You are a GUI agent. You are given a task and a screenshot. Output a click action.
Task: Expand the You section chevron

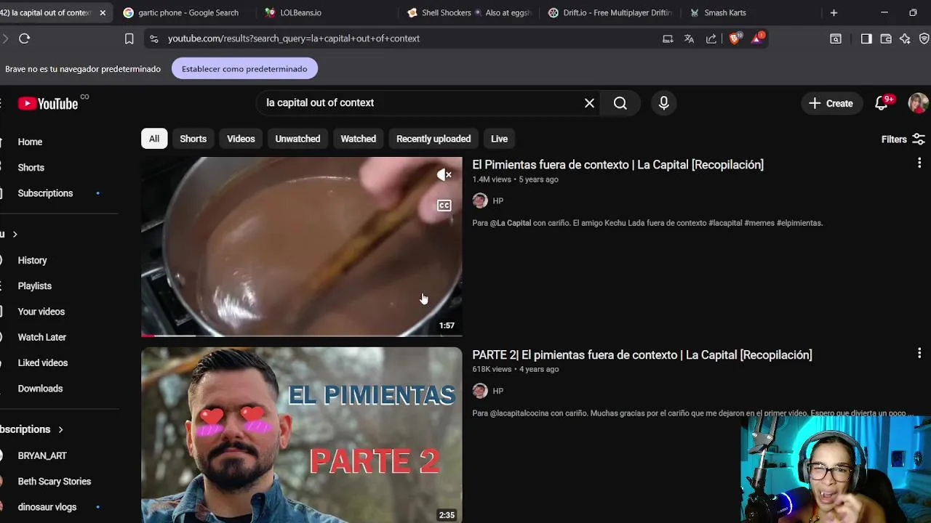(x=15, y=234)
